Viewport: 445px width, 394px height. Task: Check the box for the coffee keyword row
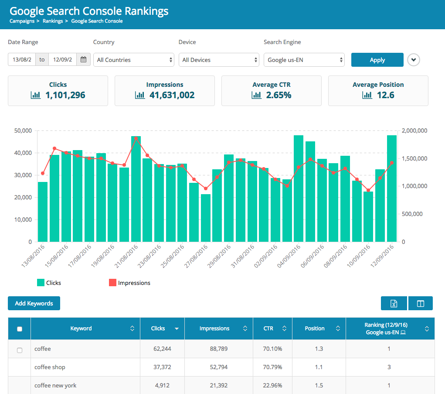pyautogui.click(x=20, y=350)
